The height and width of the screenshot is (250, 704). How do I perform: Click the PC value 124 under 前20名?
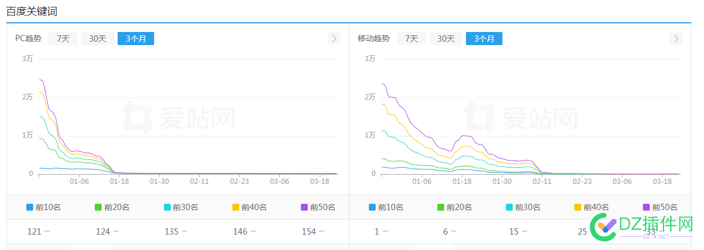(x=103, y=231)
